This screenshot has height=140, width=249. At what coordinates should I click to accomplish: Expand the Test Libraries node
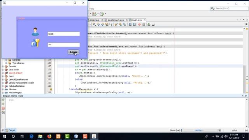(x=6, y=63)
